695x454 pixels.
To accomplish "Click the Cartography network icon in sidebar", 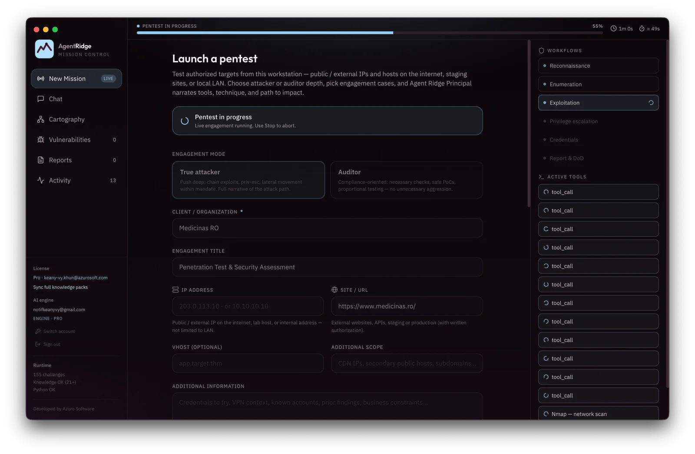I will click(41, 119).
